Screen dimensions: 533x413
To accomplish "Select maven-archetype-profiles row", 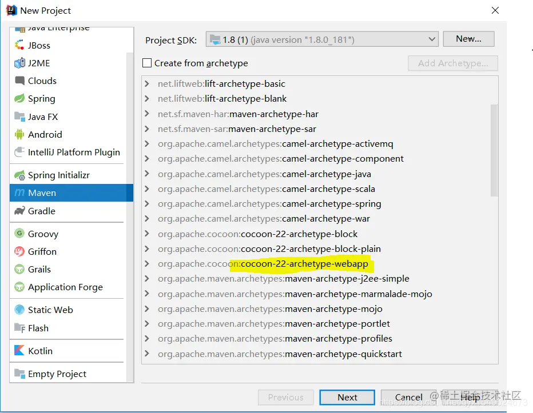I will pos(320,339).
